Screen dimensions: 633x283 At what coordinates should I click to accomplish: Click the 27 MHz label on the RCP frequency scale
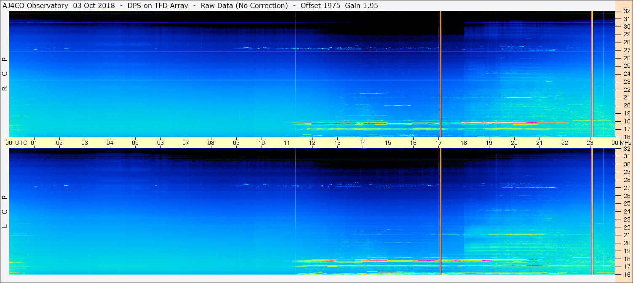[x=627, y=50]
